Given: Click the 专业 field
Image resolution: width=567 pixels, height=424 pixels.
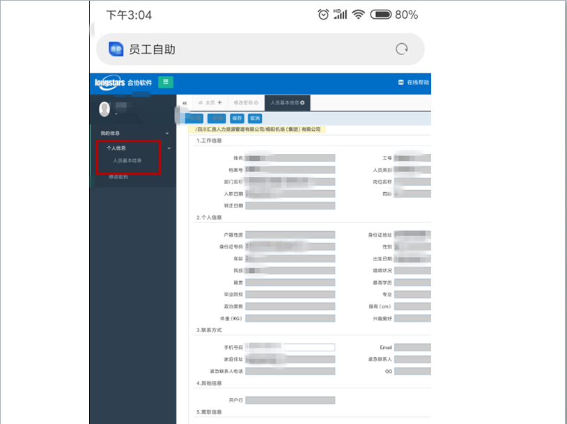Looking at the screenshot, I should (412, 295).
